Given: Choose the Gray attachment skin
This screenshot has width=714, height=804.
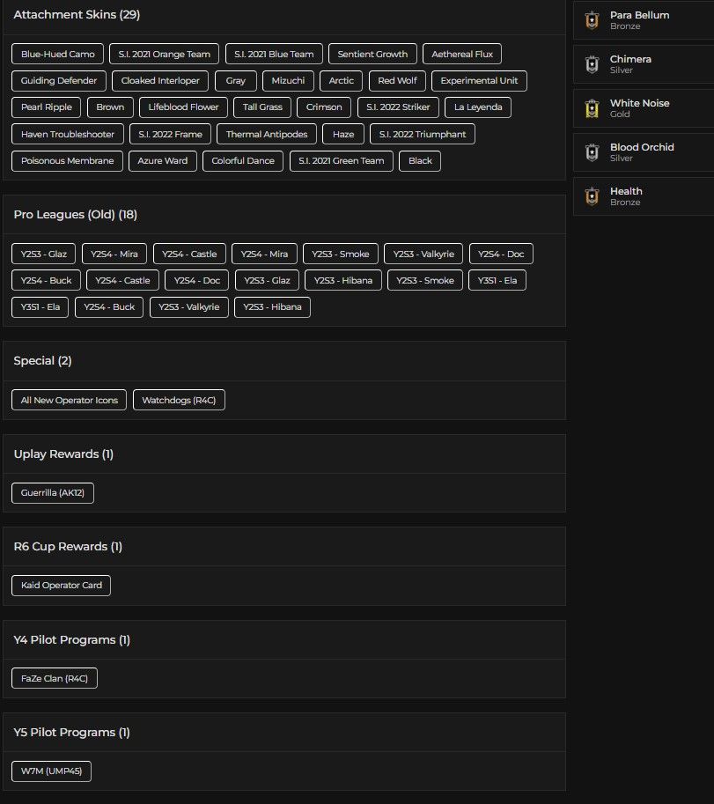Looking at the screenshot, I should coord(235,80).
